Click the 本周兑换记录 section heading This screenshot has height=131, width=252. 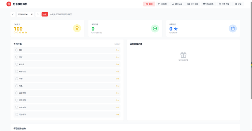(136, 44)
